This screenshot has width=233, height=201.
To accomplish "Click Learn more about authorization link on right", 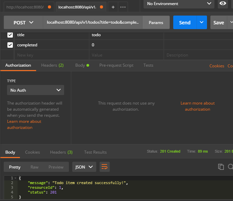I will (198, 106).
